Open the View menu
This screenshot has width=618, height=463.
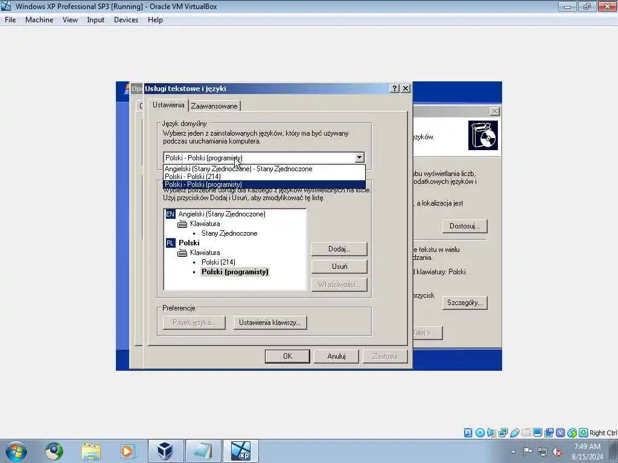click(70, 20)
